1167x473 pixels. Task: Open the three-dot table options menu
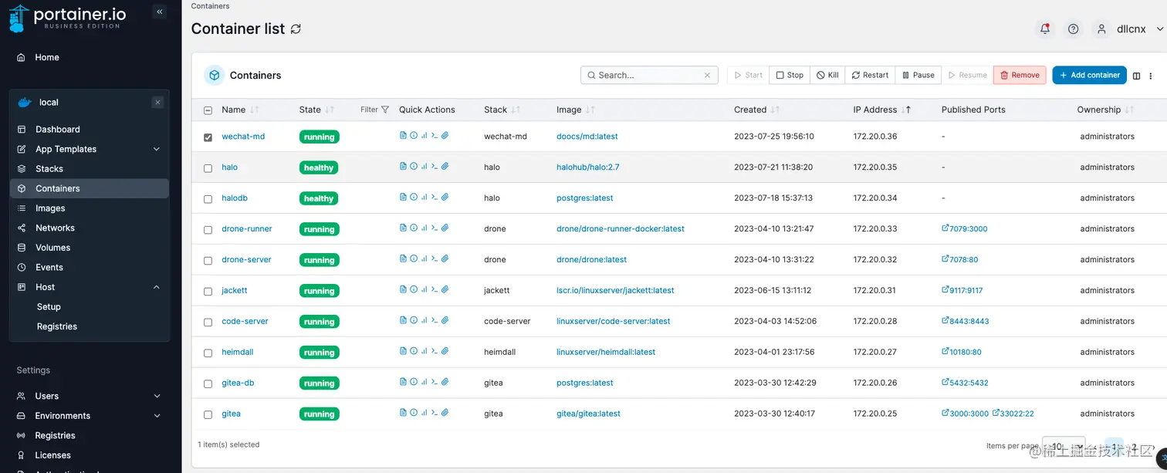(1151, 76)
